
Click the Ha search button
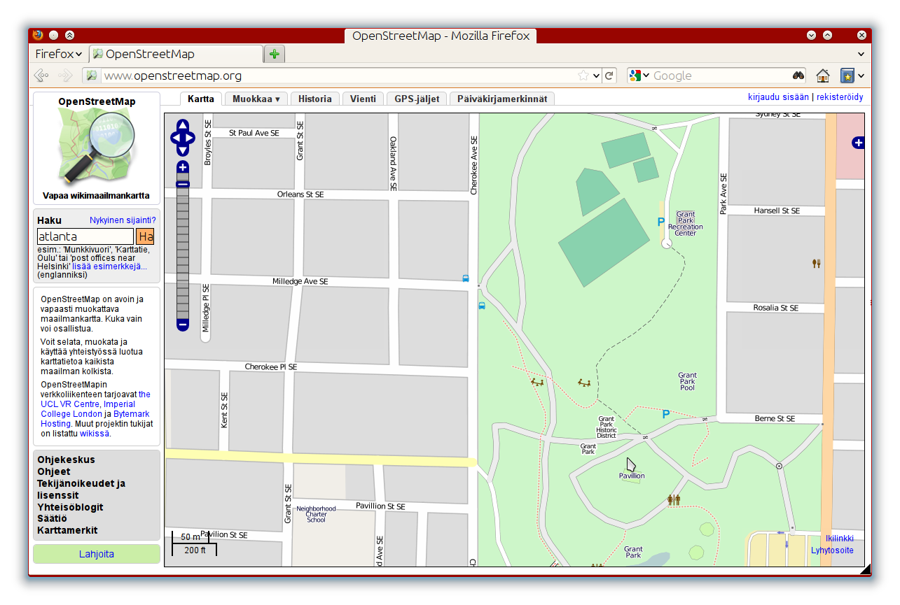click(146, 236)
